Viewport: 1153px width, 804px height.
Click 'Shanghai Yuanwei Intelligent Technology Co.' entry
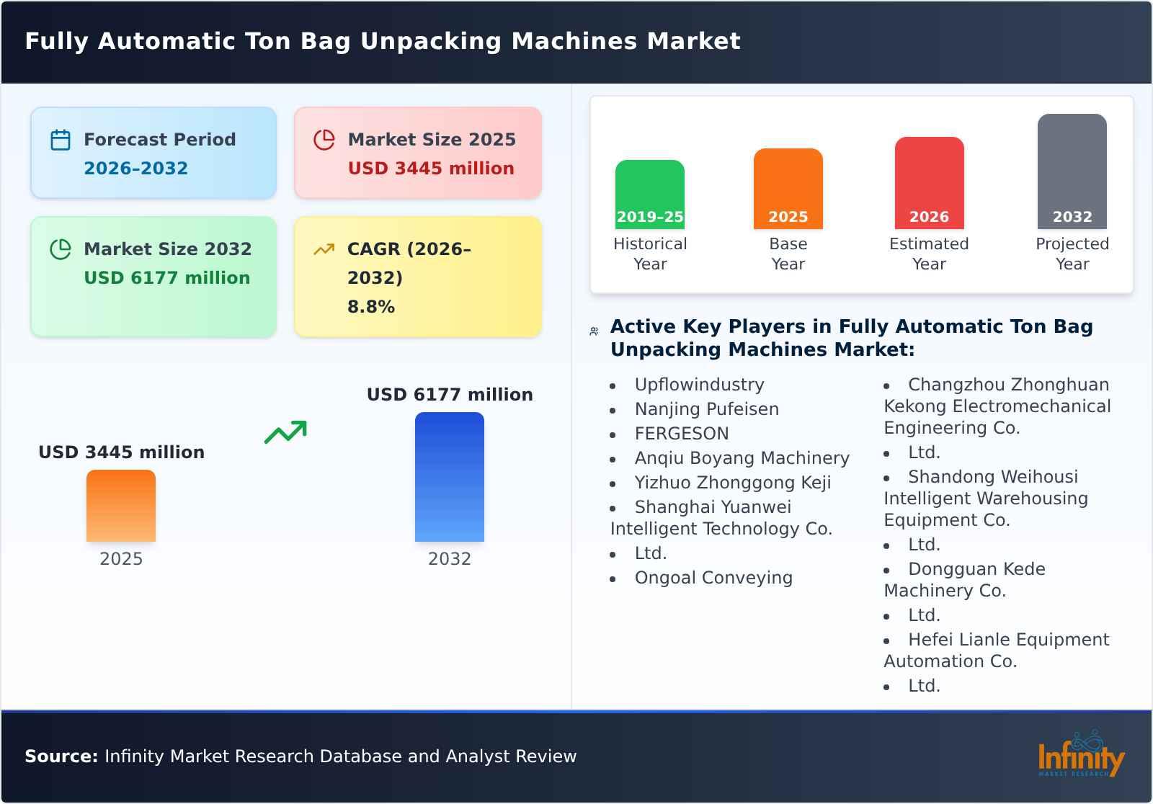[x=721, y=518]
